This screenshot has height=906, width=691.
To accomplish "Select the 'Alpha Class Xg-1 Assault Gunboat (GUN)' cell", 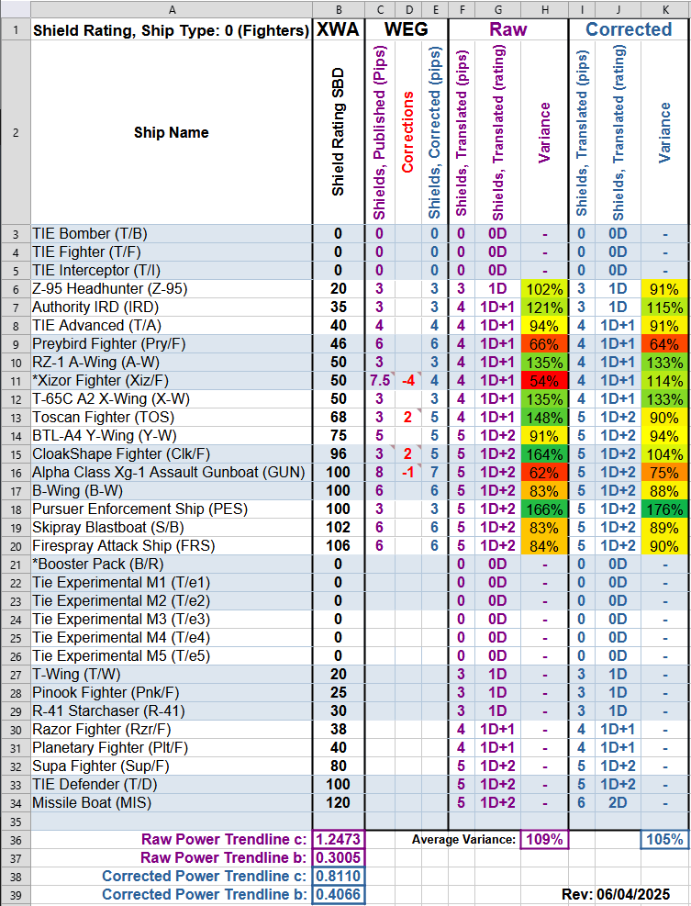I will 172,473.
